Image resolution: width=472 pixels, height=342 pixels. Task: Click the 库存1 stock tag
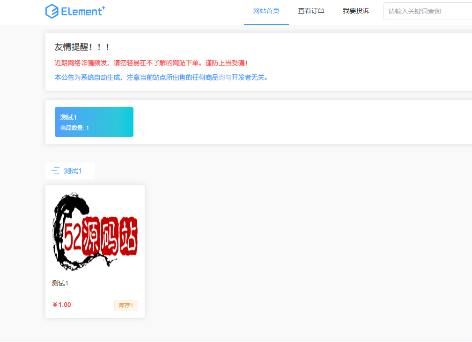(x=126, y=306)
